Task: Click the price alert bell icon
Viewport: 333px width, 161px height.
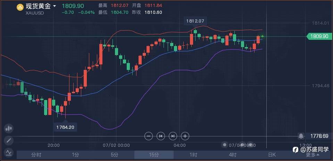Action: (301, 136)
